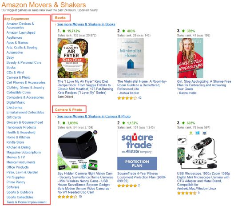Click the Spy Hidden Camera star rating
The image size is (246, 206).
click(x=67, y=197)
